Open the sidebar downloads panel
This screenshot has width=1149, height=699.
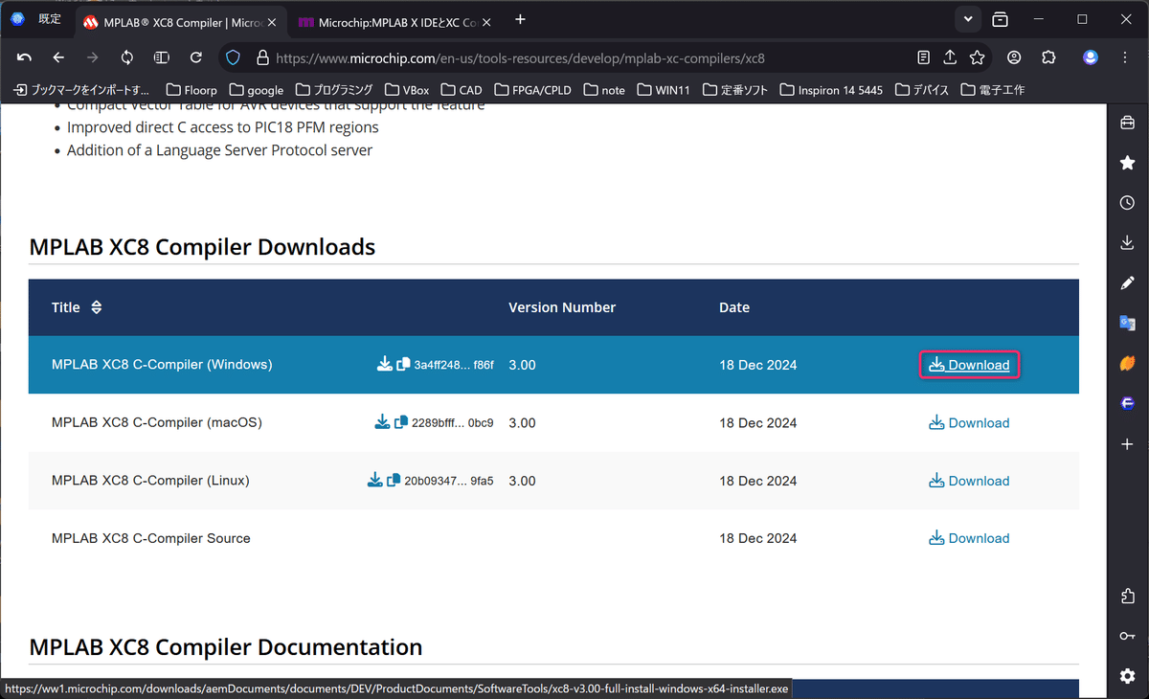pos(1127,243)
